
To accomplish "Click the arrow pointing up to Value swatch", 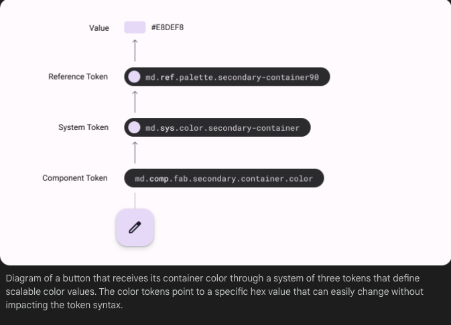I will coord(135,50).
